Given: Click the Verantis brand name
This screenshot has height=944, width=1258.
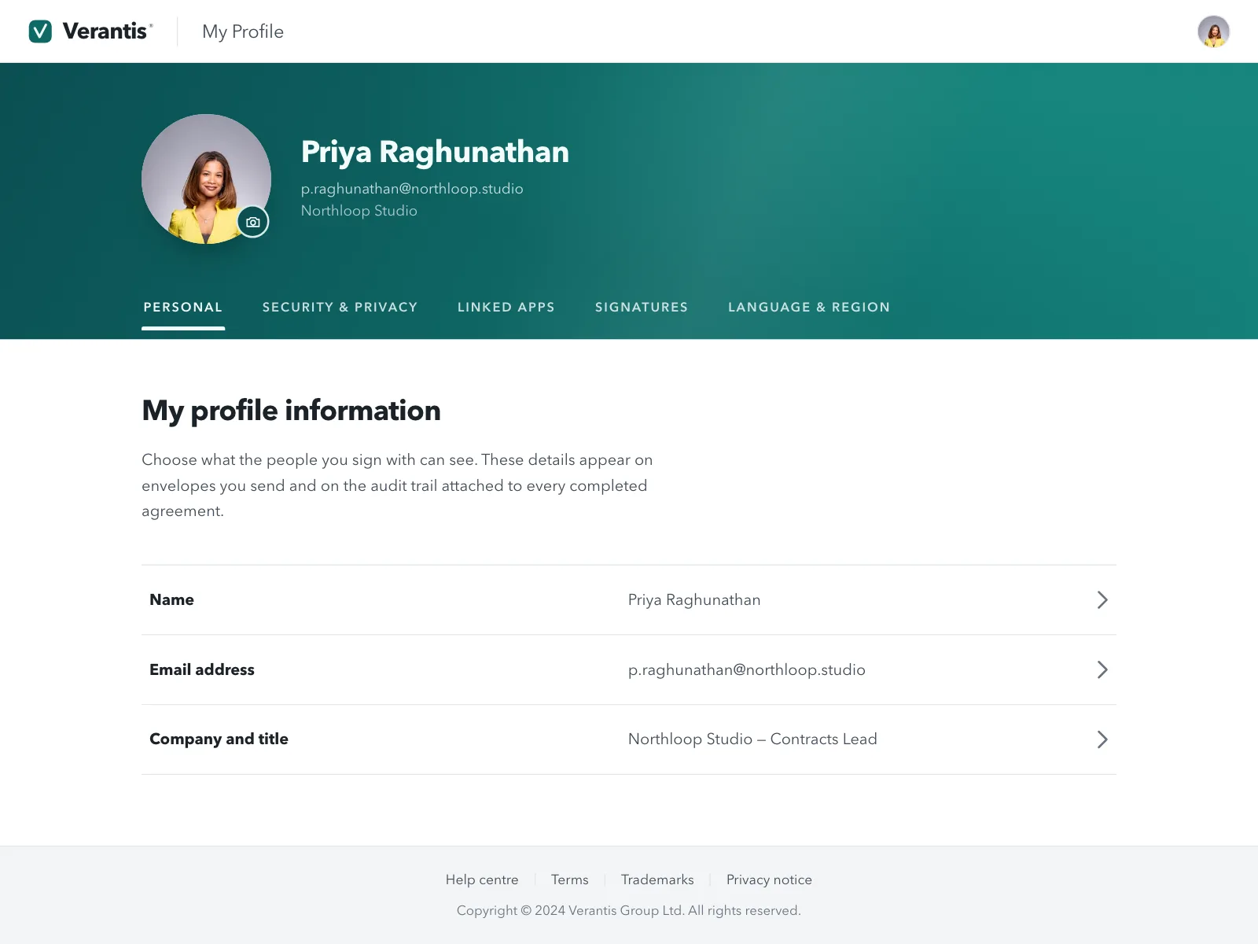Looking at the screenshot, I should pyautogui.click(x=105, y=31).
